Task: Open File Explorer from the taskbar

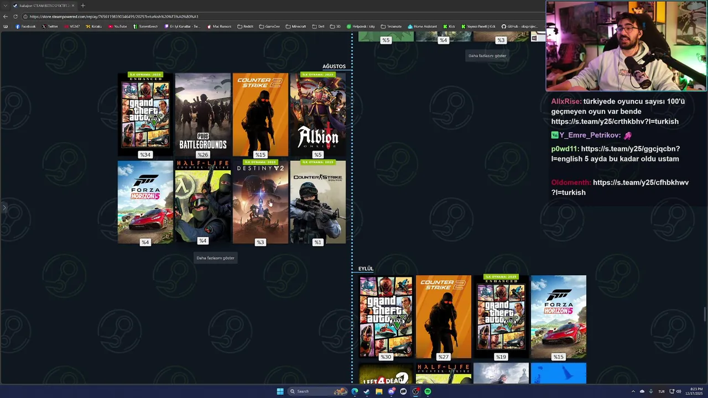Action: pos(379,391)
